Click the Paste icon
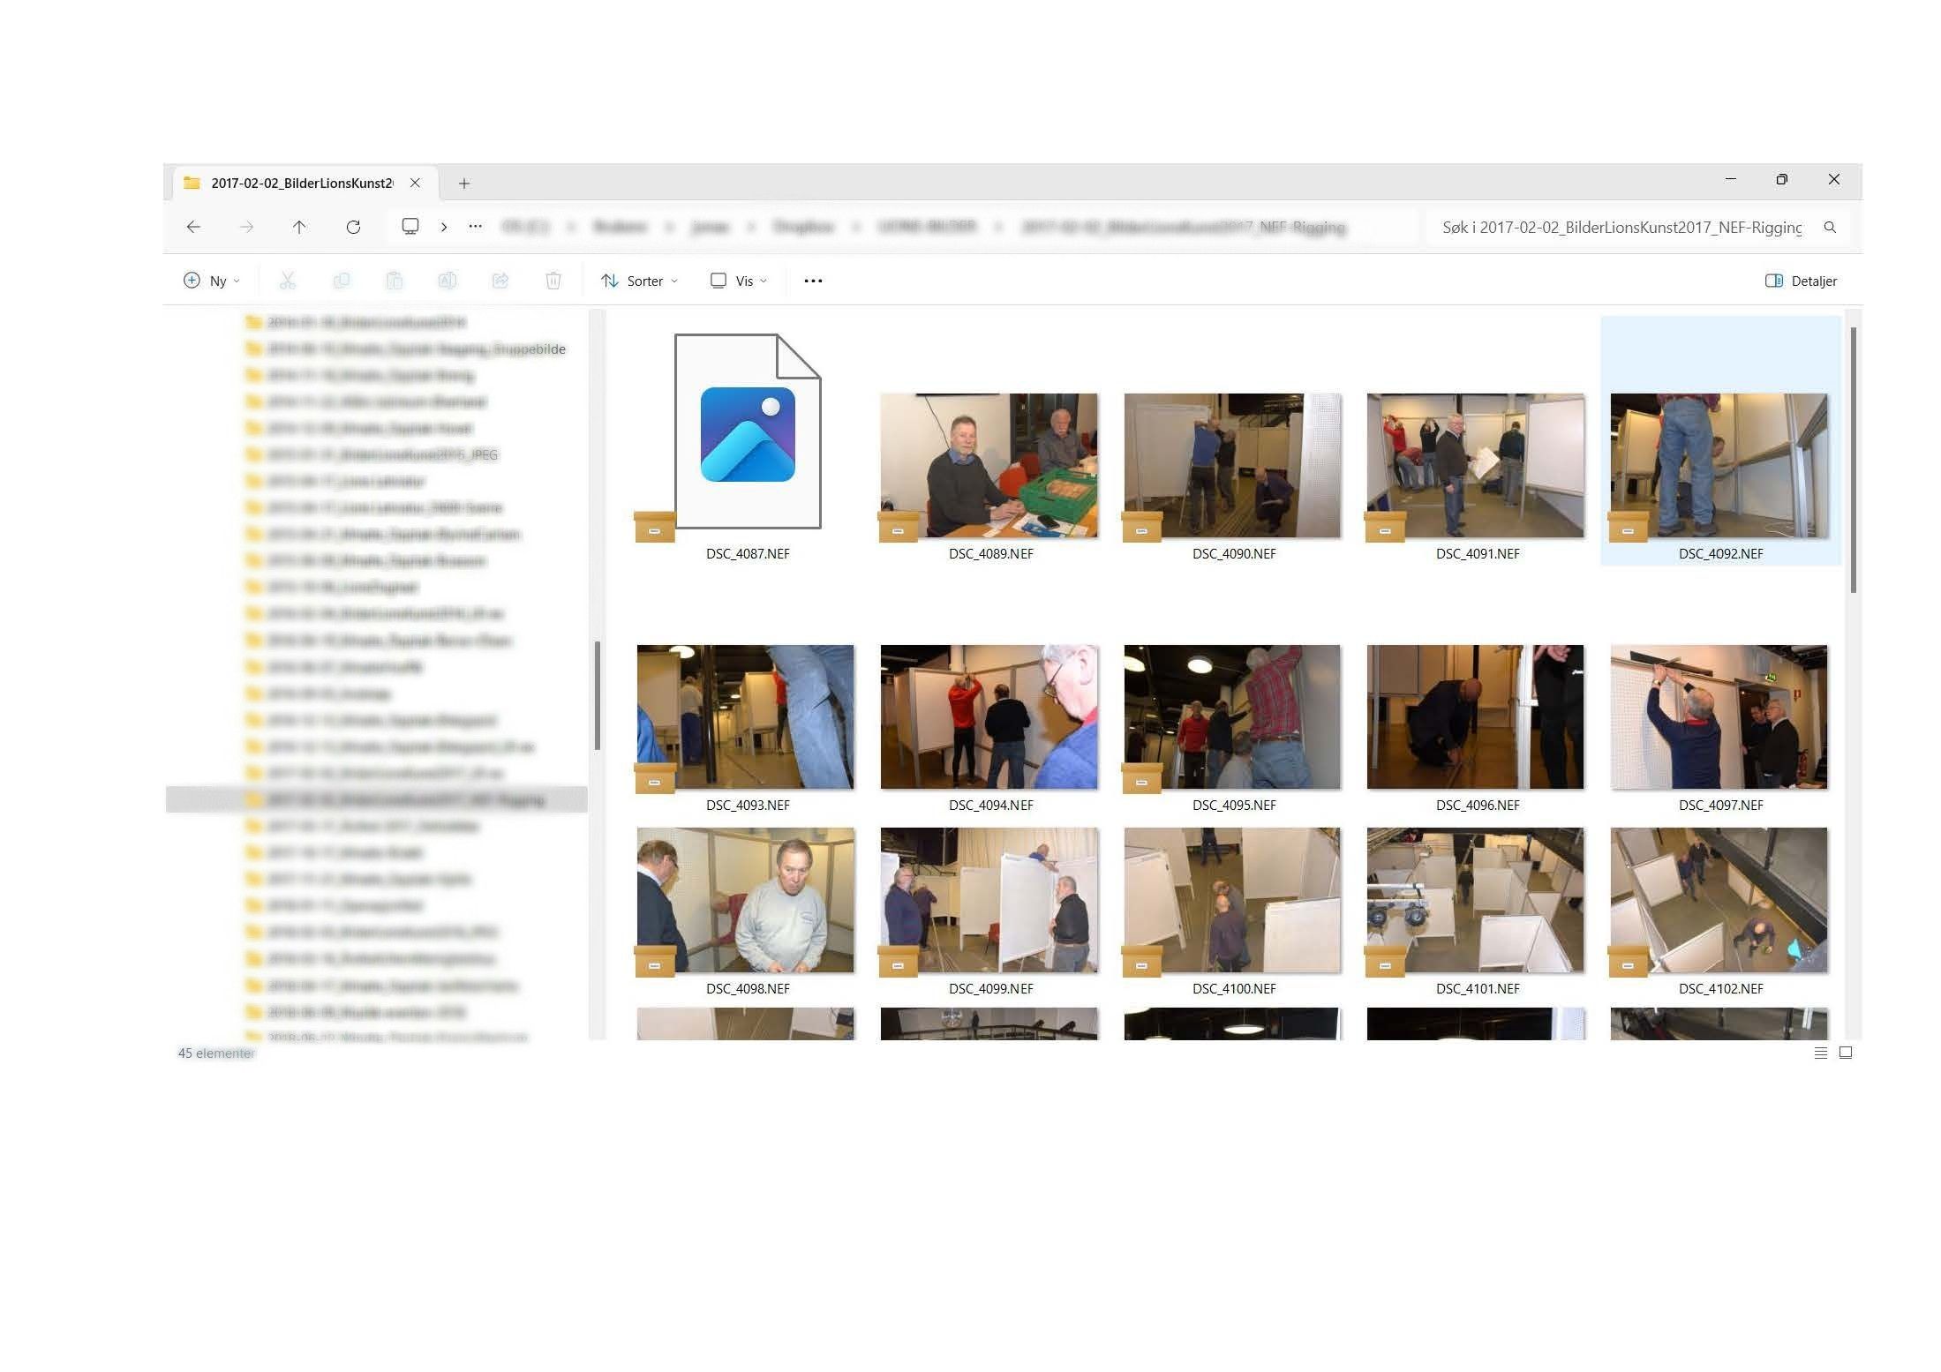The height and width of the screenshot is (1372, 1941). [395, 281]
